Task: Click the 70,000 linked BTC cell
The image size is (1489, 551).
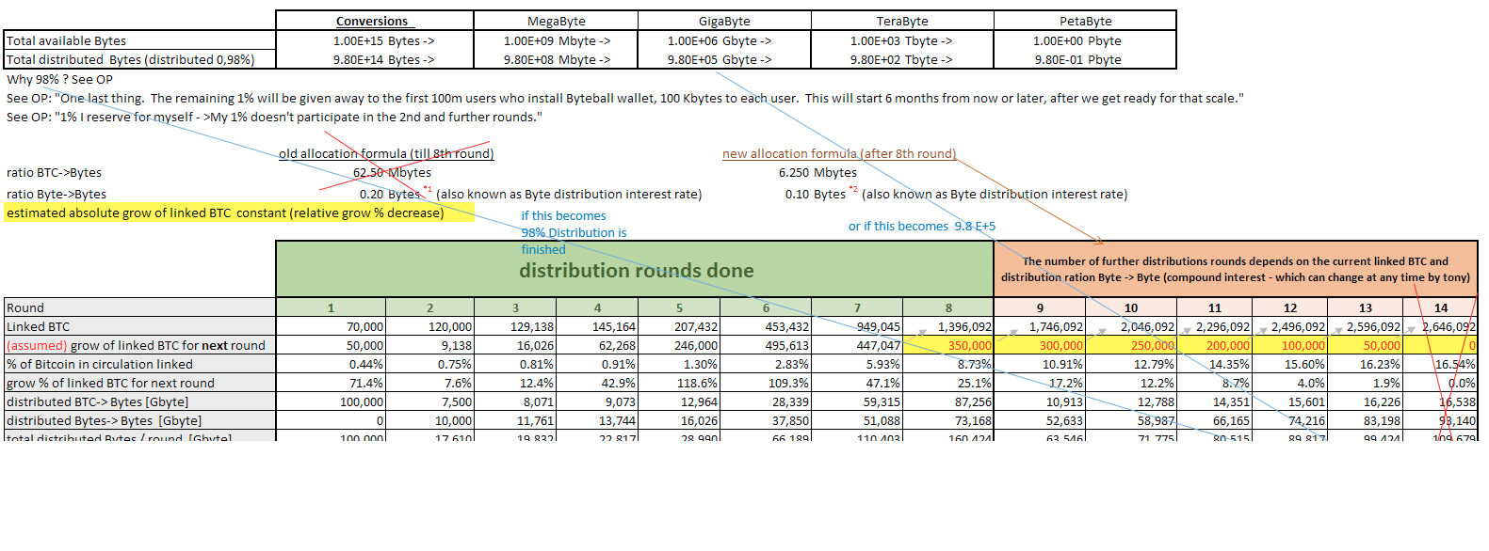Action: tap(331, 326)
